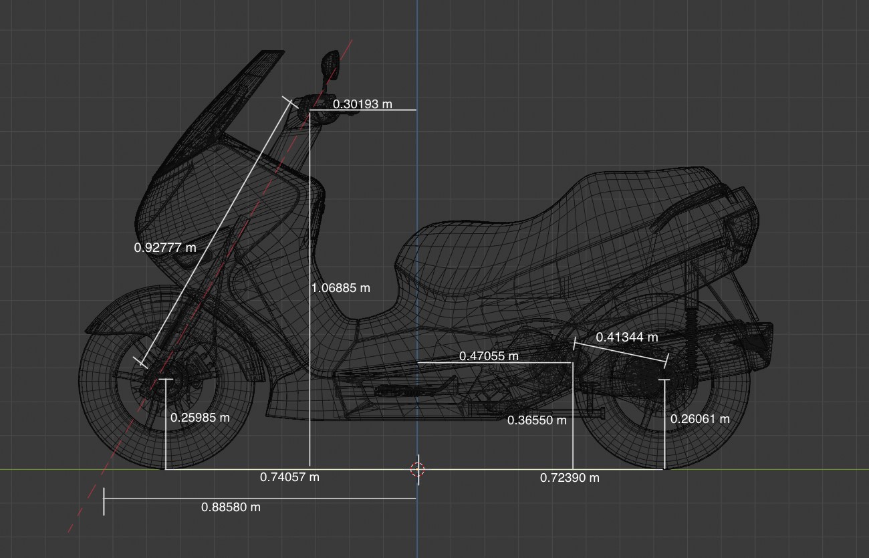Click the 0.25985 m front wheel radius label

[x=200, y=418]
